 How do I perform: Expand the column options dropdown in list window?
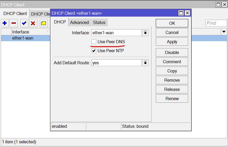tap(224, 32)
